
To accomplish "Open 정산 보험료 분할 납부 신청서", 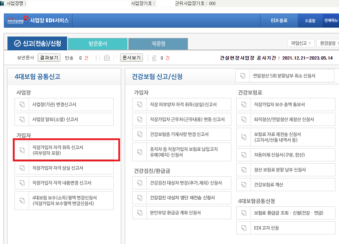I will [x=286, y=170].
